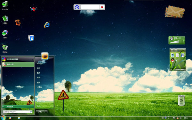The width and height of the screenshot is (192, 120).
Task: Click the 关机 shutdown button
Action: click(x=40, y=112)
